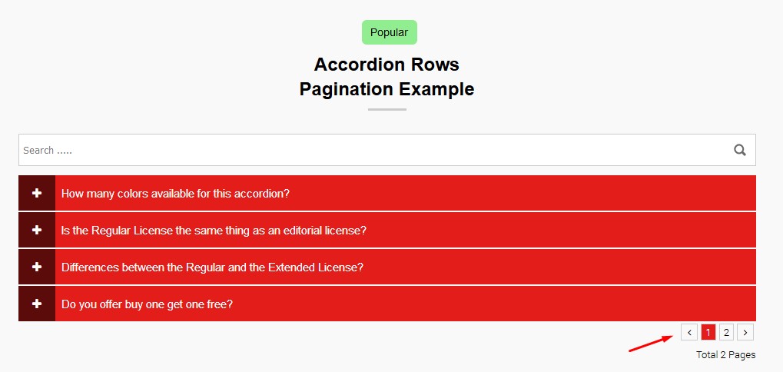Click the gray divider line under the heading

[x=387, y=109]
